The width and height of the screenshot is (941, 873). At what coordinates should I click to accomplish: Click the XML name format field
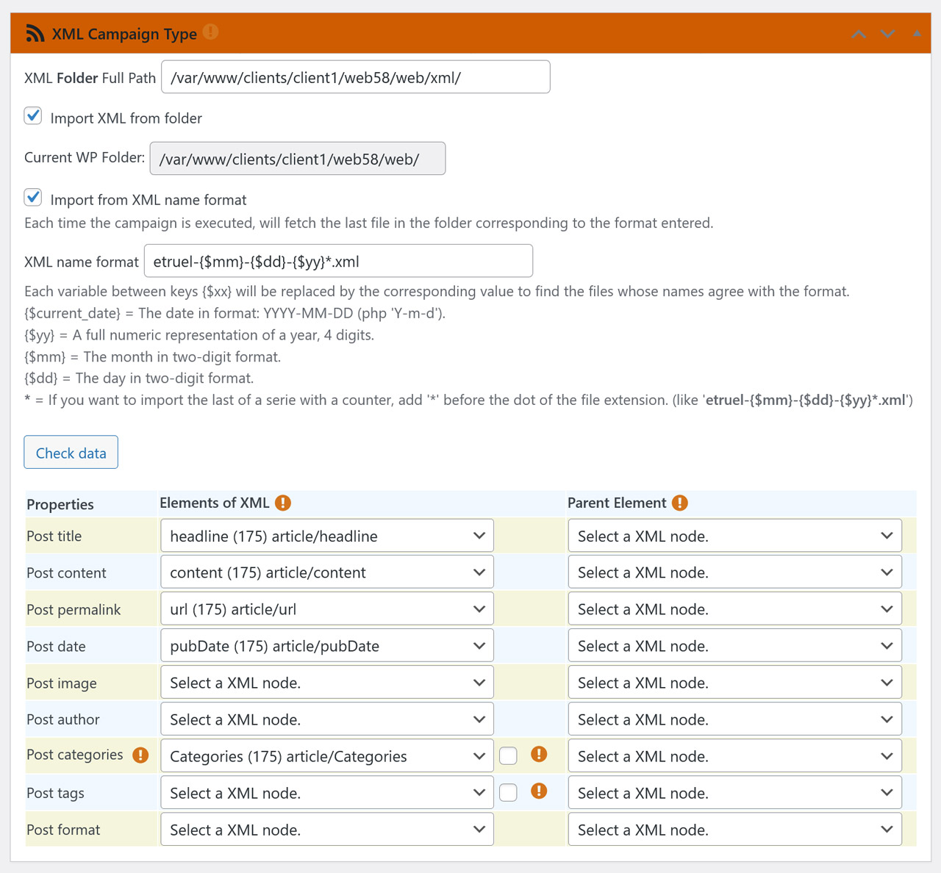point(338,261)
